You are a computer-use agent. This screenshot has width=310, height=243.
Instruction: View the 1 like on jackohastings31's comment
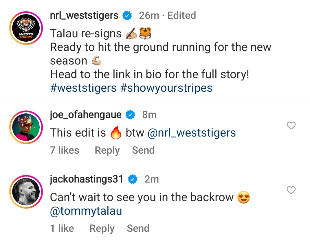[62, 228]
